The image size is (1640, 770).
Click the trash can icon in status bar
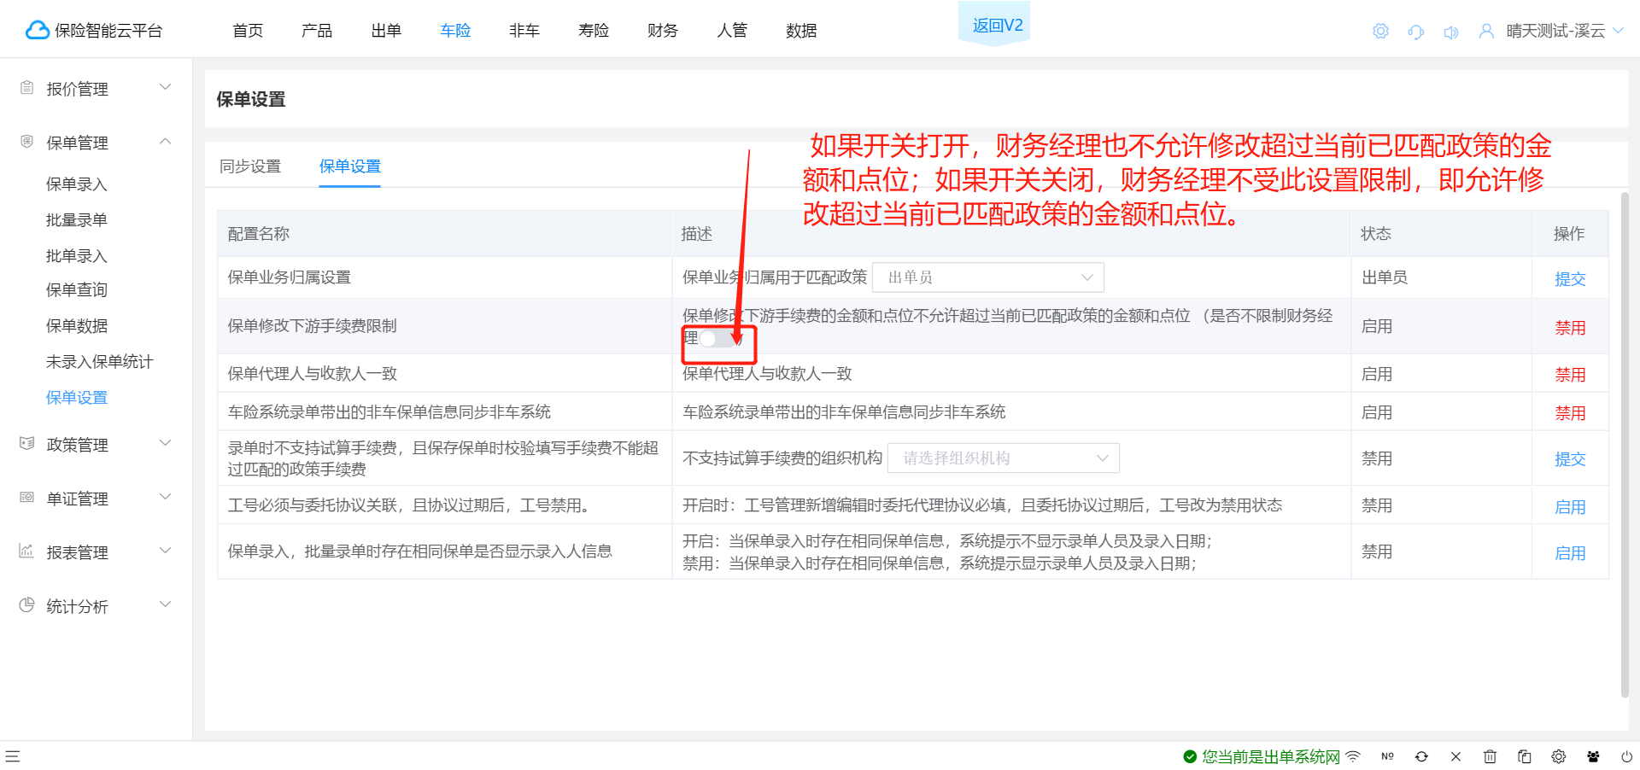point(1490,756)
